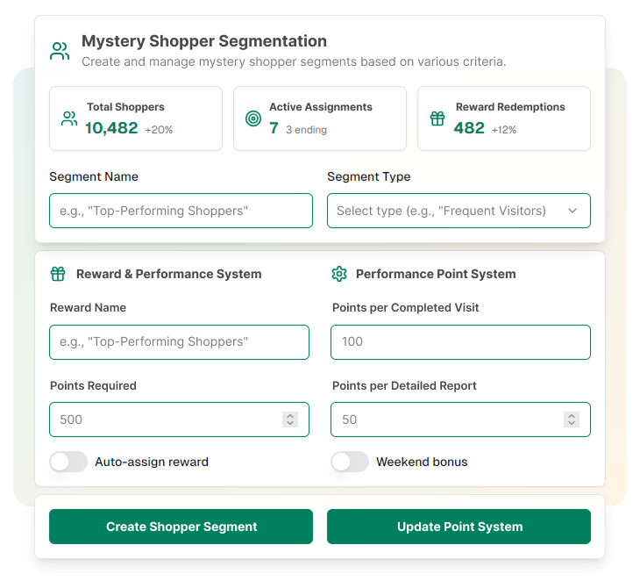Click the "Points per Detailed Report" label
This screenshot has width=640, height=588.
coord(404,386)
